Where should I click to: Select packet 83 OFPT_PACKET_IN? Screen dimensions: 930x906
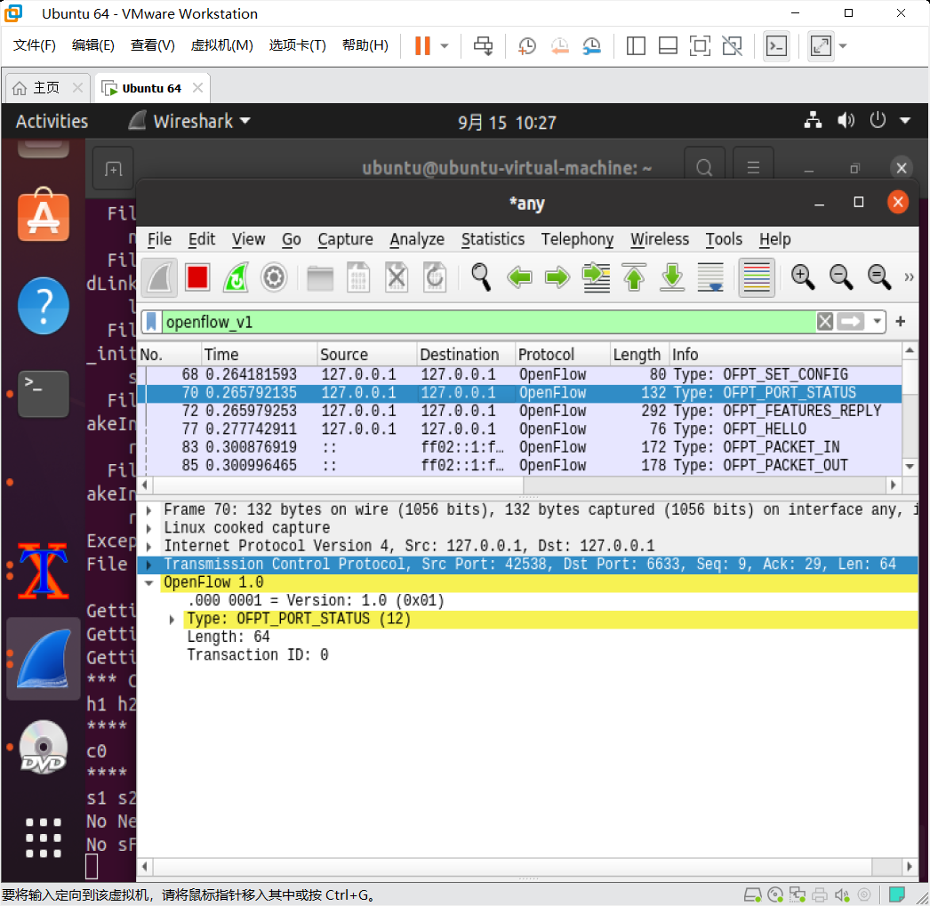point(519,447)
